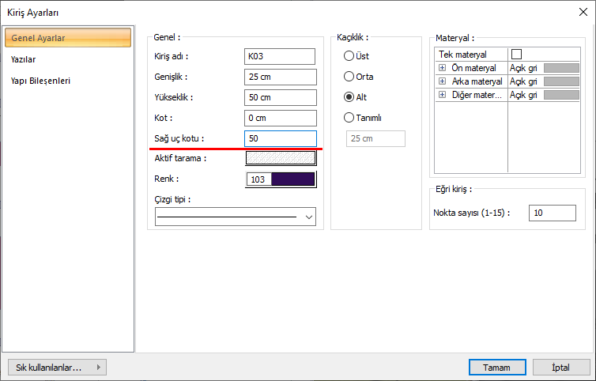Select the Alt radio option
The width and height of the screenshot is (596, 381).
pos(349,97)
